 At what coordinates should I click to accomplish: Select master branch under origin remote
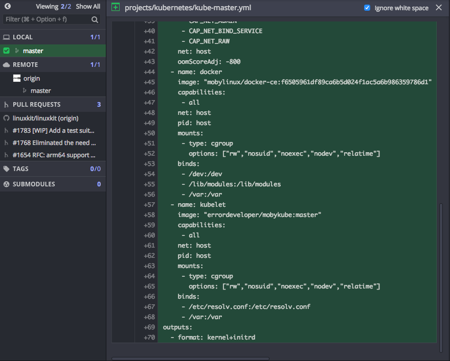pos(40,91)
